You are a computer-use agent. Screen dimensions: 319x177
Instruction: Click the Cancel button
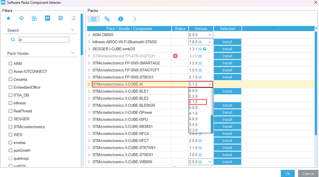[308, 173]
